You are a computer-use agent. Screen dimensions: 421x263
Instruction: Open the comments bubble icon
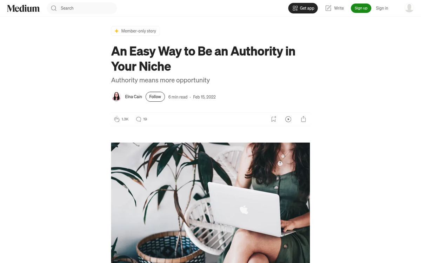pos(139,119)
